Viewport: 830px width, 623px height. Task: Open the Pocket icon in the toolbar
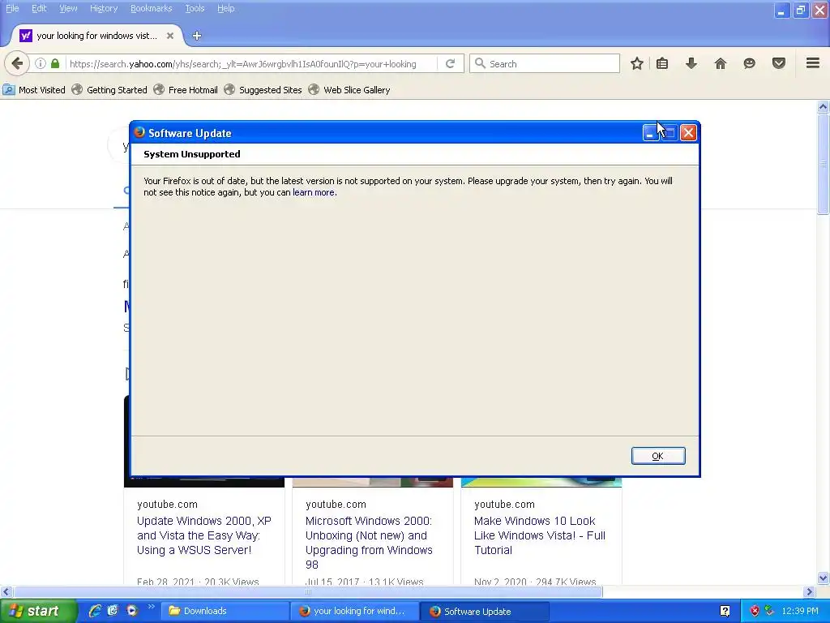pyautogui.click(x=779, y=63)
